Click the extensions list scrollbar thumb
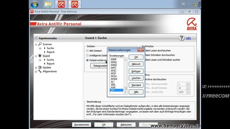230x129 pixels. coord(125,89)
